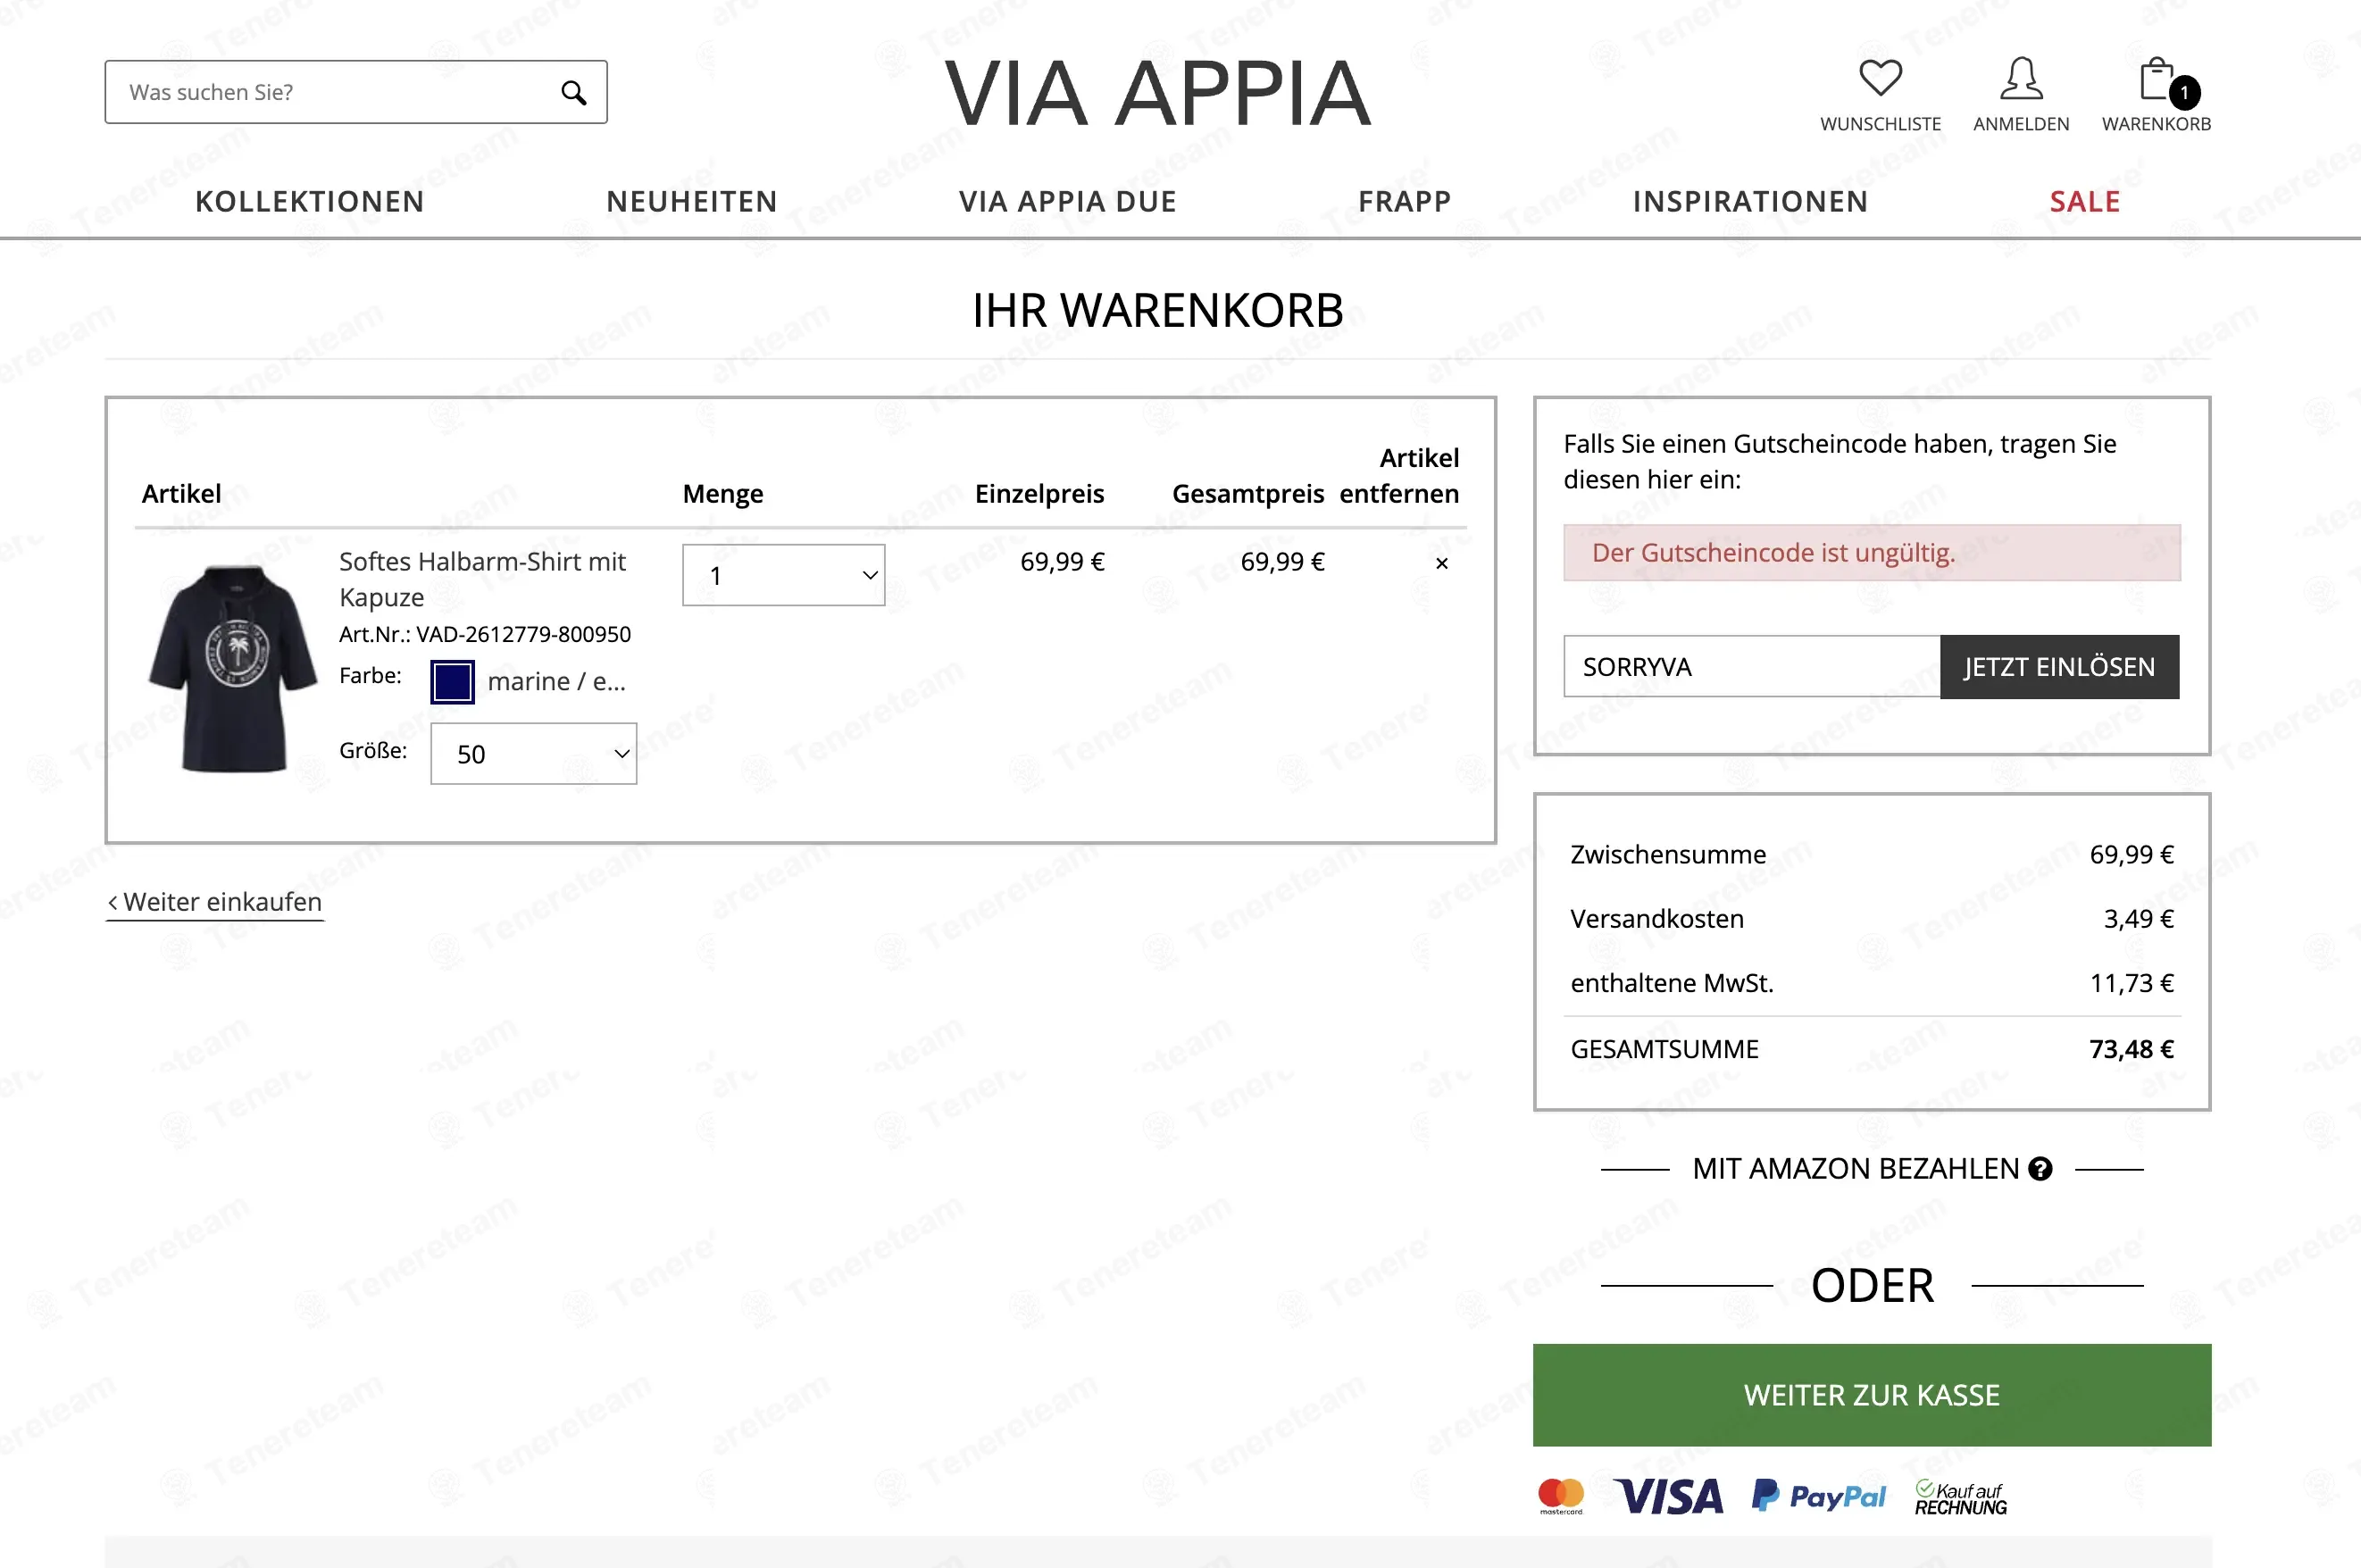
Task: Go to the SALE menu item
Action: point(2085,201)
